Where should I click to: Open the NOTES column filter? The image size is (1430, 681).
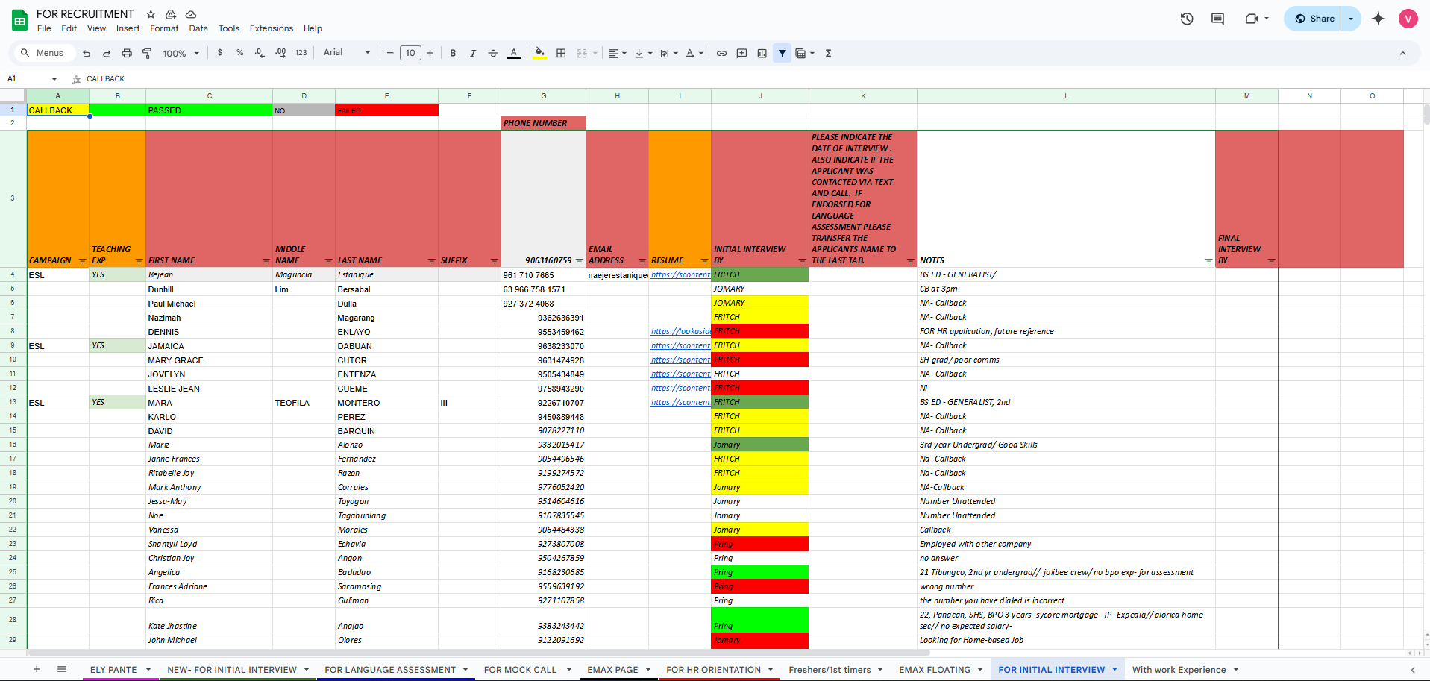coord(1208,261)
